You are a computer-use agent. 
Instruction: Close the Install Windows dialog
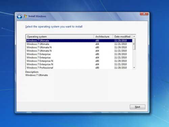point(144,14)
